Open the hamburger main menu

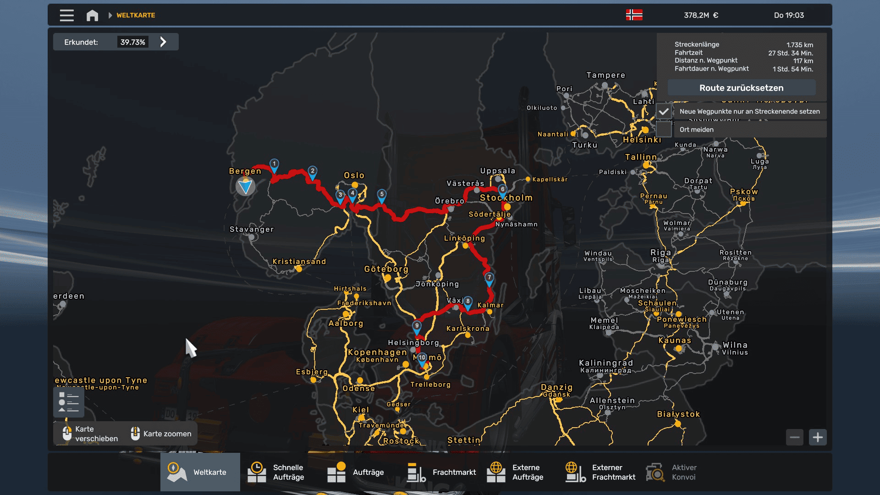click(66, 15)
